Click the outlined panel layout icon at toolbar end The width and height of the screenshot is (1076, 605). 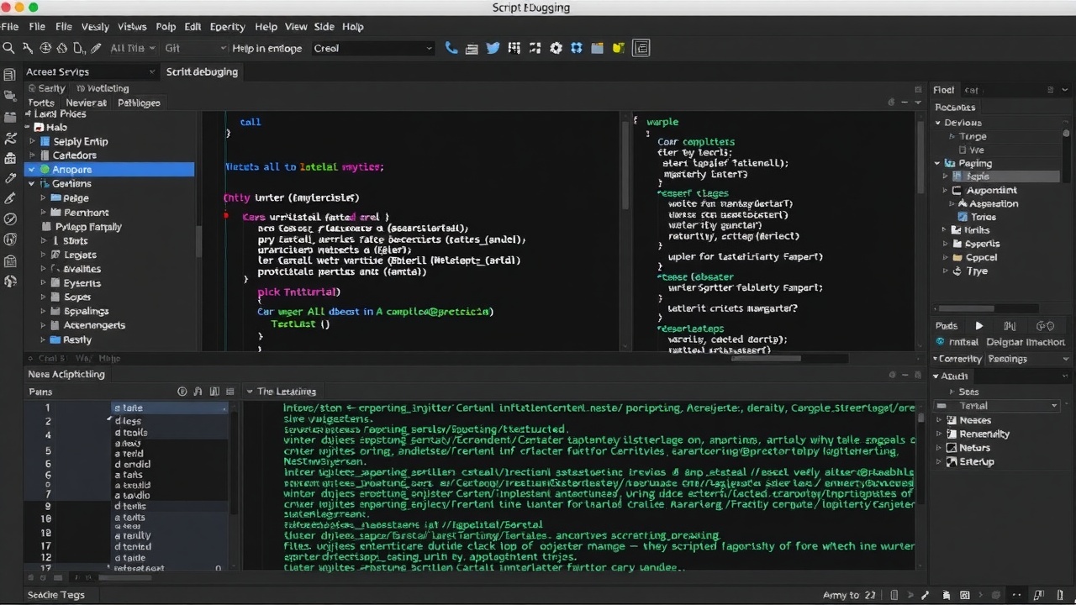641,49
